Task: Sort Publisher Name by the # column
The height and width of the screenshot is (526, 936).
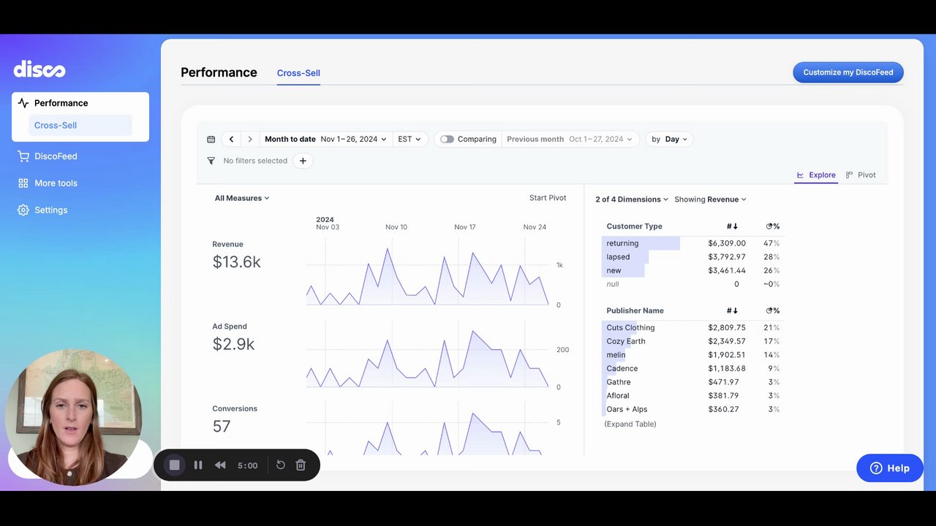Action: click(x=732, y=311)
